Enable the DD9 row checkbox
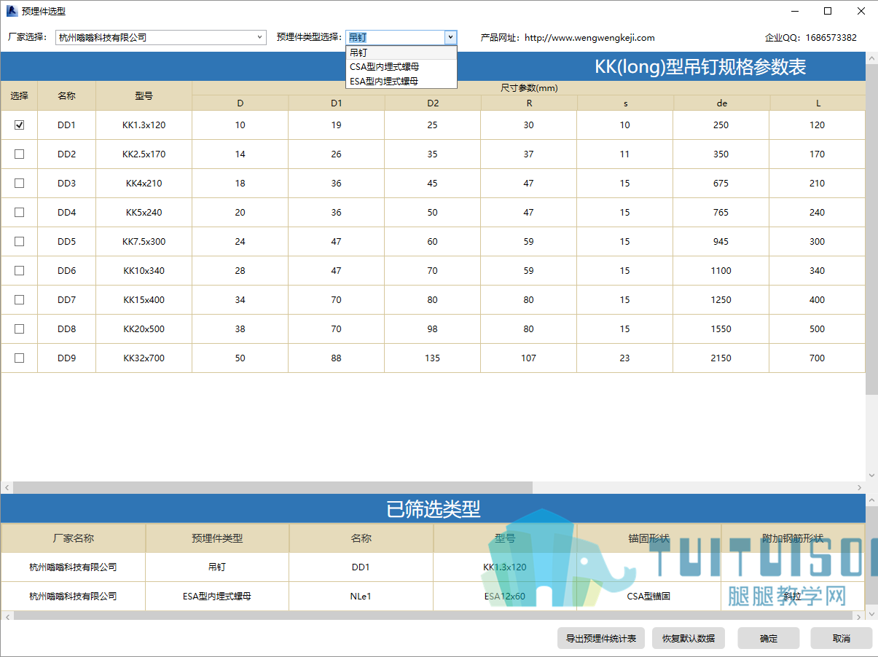 click(x=20, y=358)
